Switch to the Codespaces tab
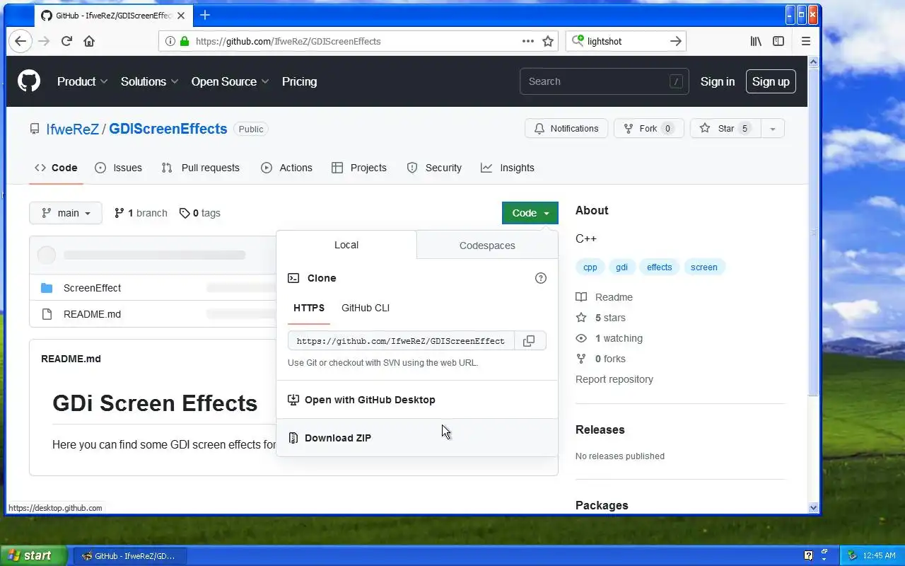The height and width of the screenshot is (566, 905). click(487, 246)
